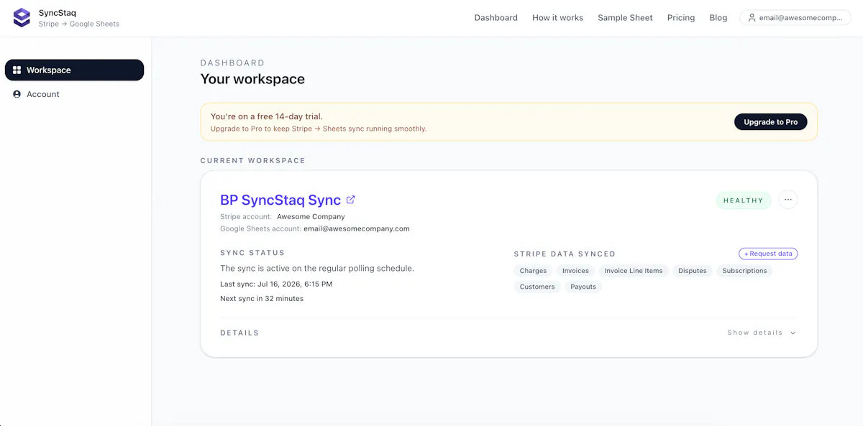Click the 'Stripe → Google Sheets' tagline
The image size is (863, 426).
tap(79, 24)
